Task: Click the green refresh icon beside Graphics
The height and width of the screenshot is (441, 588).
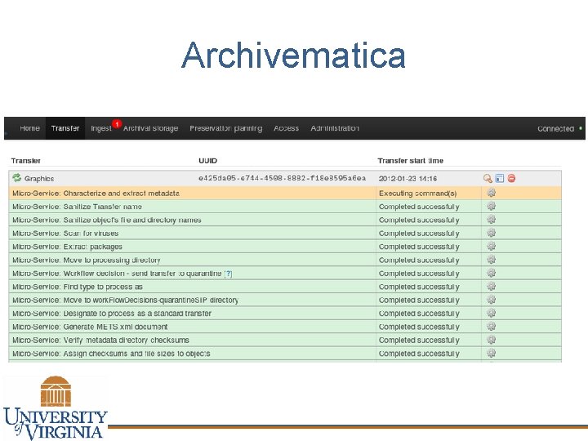Action: (16, 178)
